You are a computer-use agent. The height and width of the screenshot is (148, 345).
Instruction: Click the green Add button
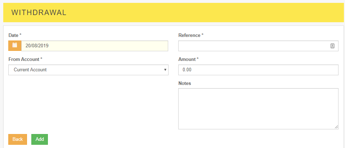point(40,139)
